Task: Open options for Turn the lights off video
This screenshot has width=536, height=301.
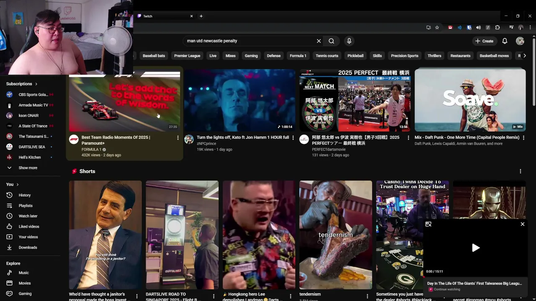Action: click(293, 138)
